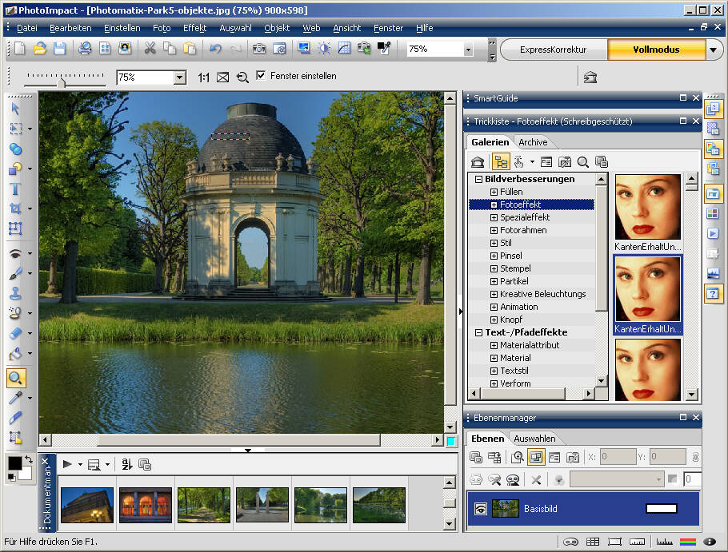
Task: Expand the Materialattribut tree node
Action: [494, 345]
